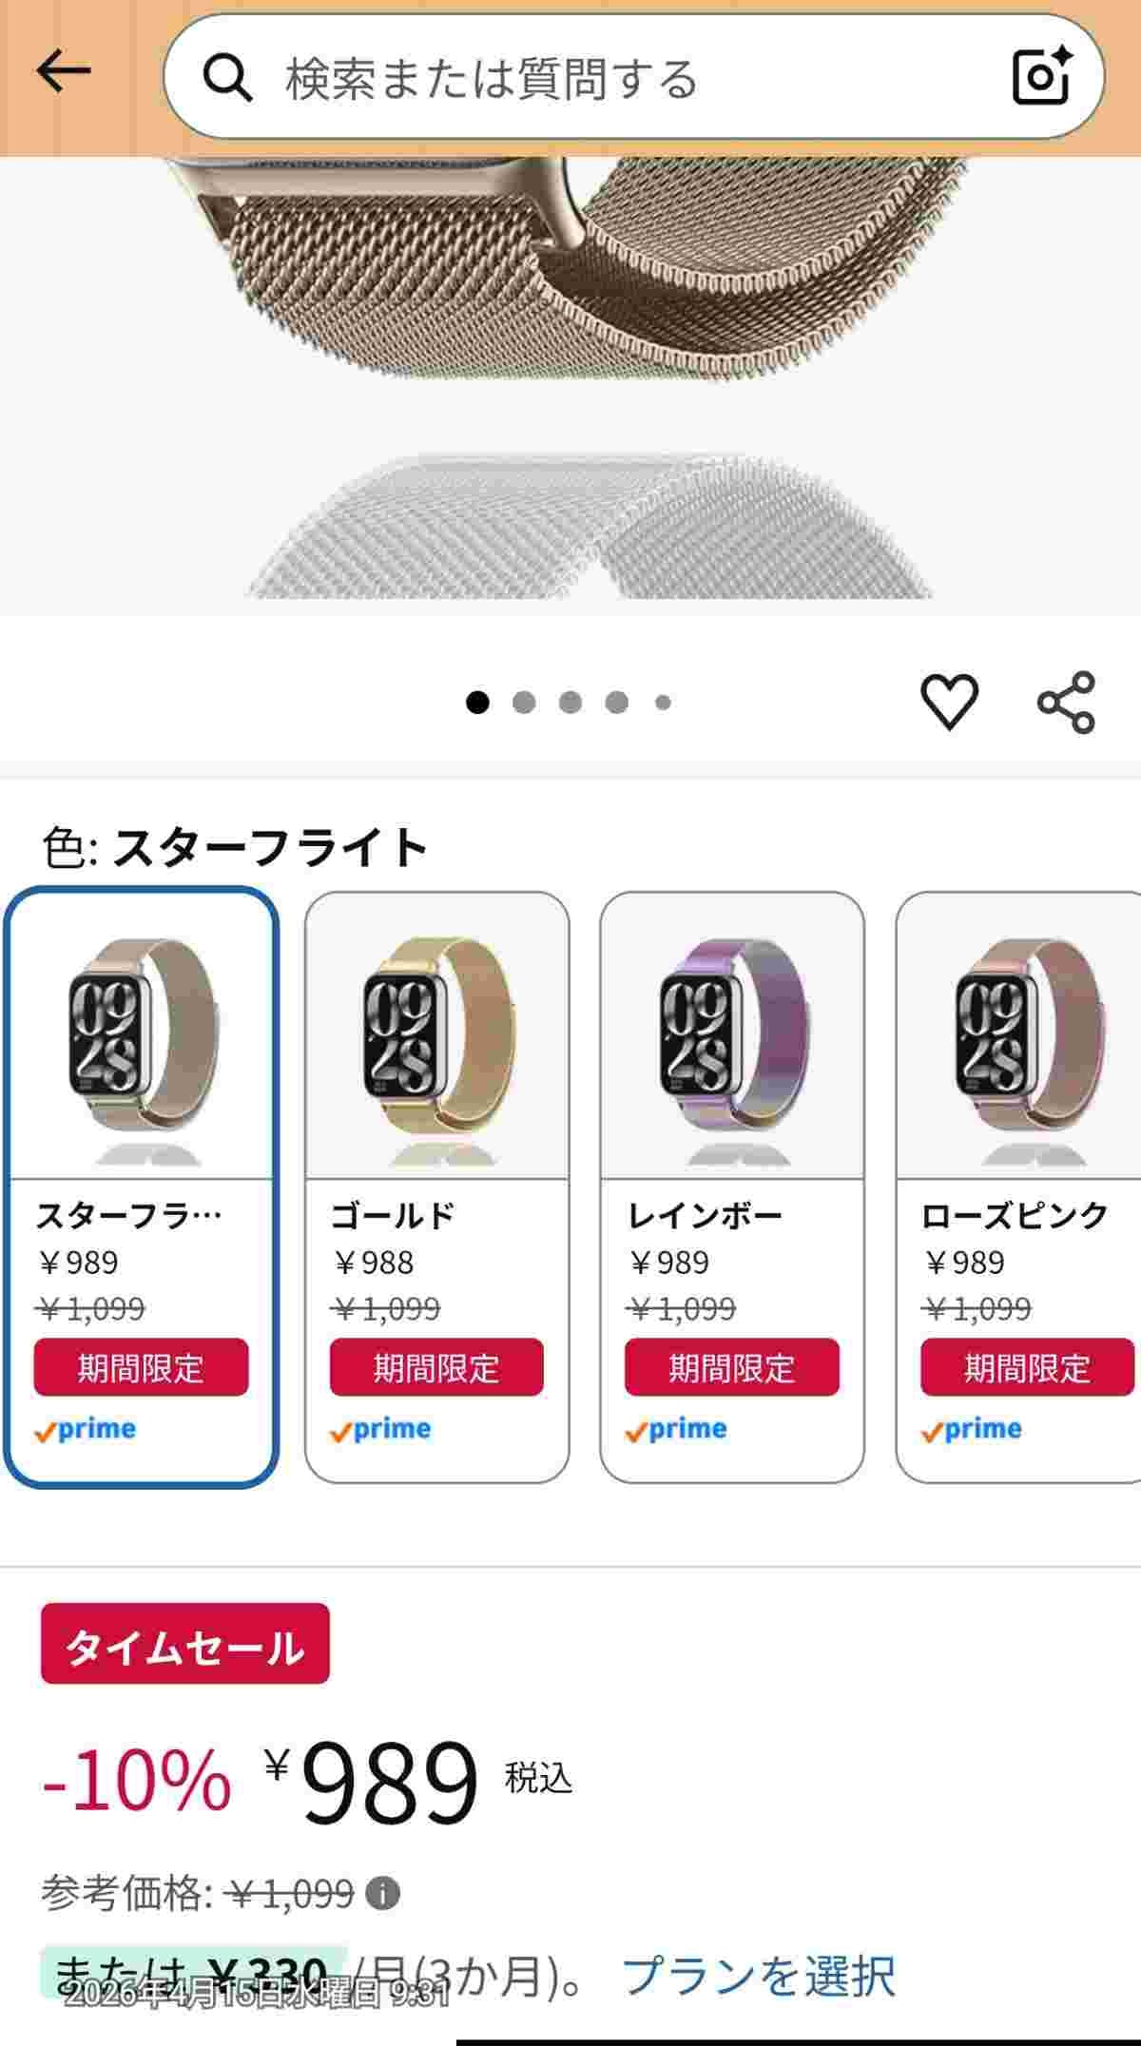The image size is (1141, 2046).
Task: Tap 期間限定 badge on ローズピンク
Action: 1027,1368
